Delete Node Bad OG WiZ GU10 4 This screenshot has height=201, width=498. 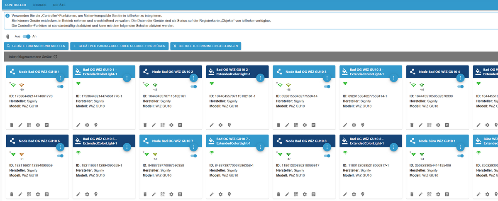pyautogui.click(x=412, y=125)
